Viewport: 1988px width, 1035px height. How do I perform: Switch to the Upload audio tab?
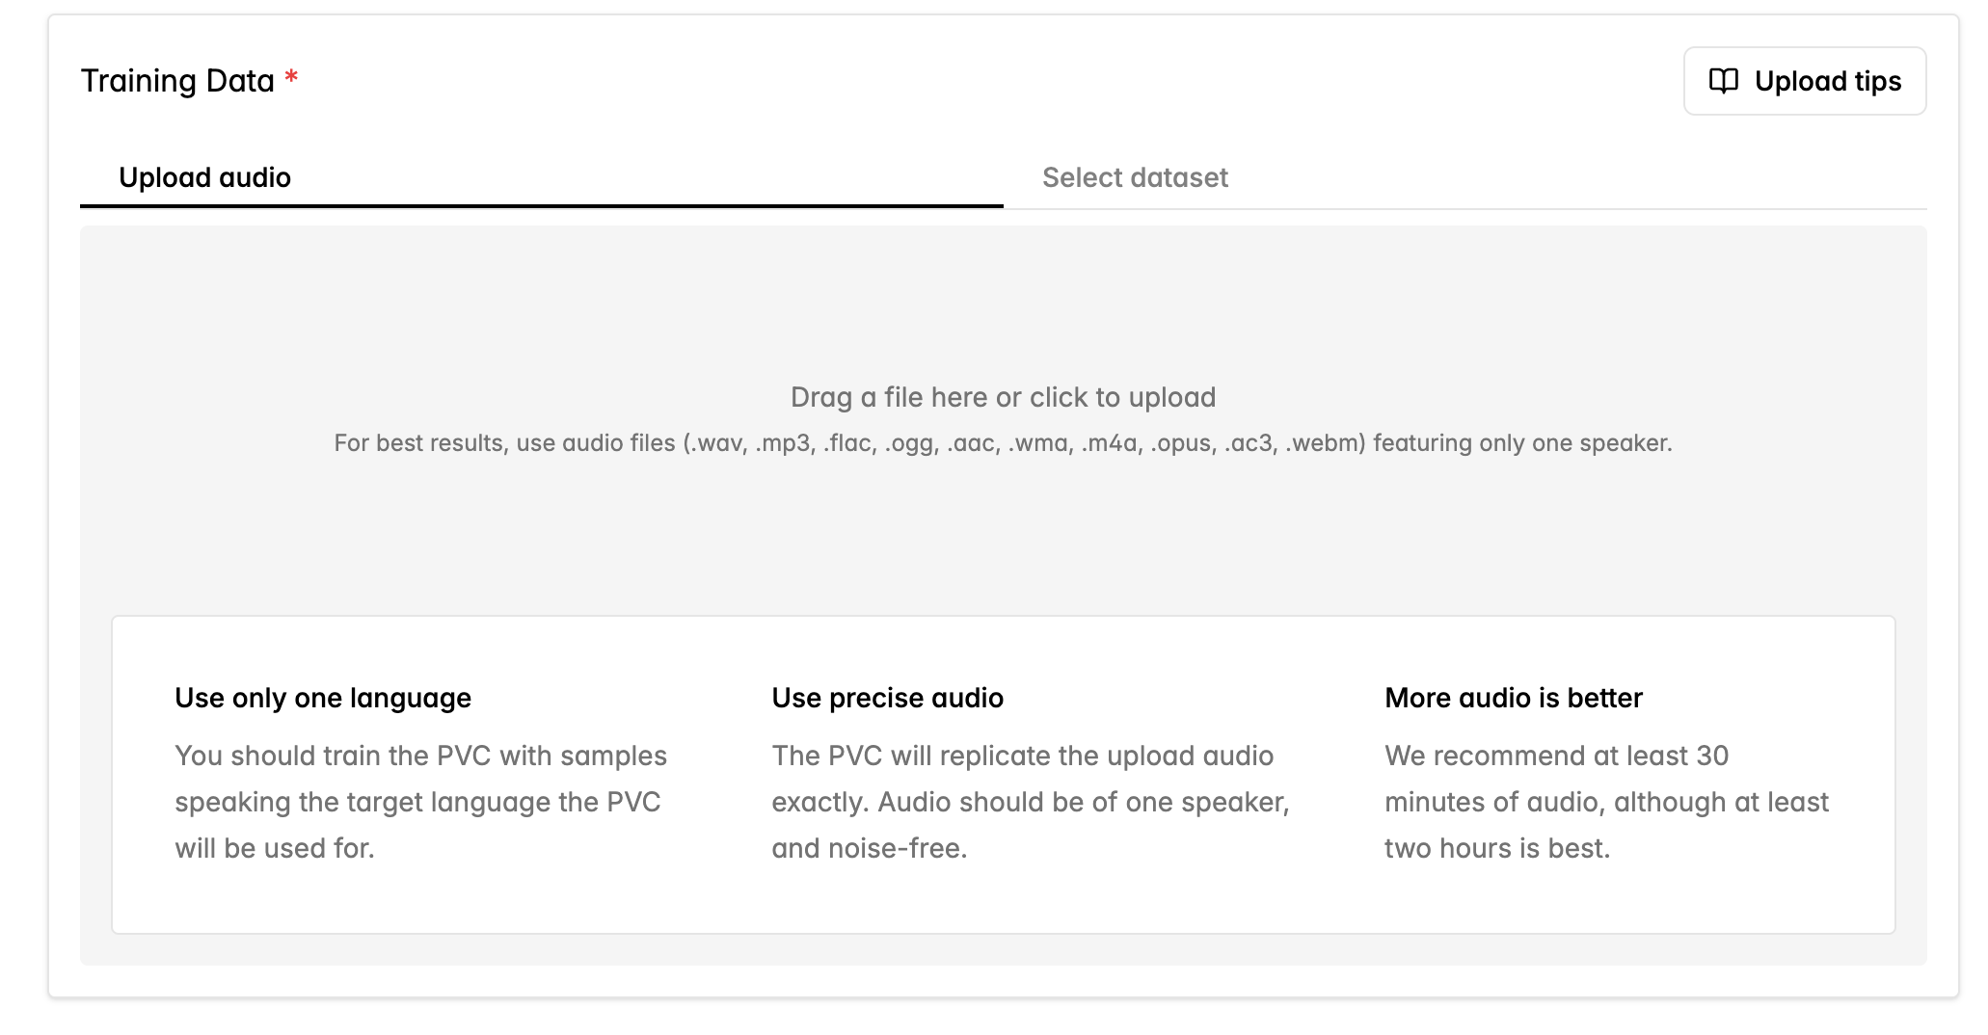204,177
